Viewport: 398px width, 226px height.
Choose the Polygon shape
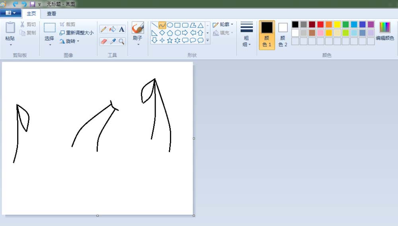(x=193, y=25)
